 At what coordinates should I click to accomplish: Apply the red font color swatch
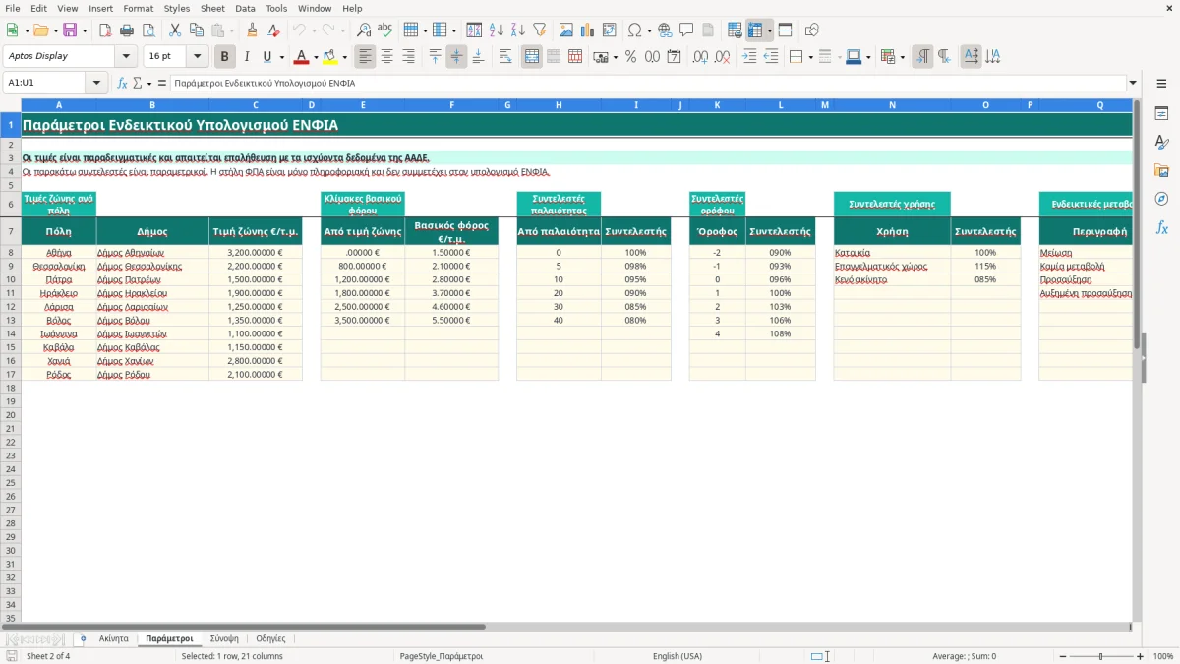pos(302,57)
